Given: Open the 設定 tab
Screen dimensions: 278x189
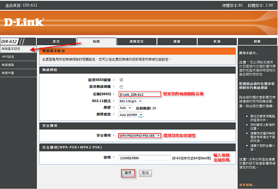Looking at the screenshot, I should pyautogui.click(x=56, y=42).
